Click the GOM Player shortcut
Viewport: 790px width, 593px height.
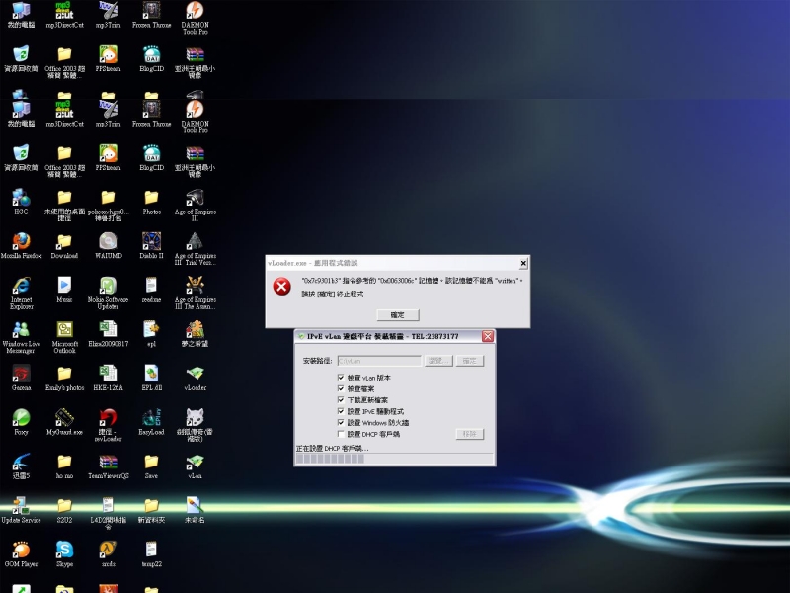click(x=21, y=550)
